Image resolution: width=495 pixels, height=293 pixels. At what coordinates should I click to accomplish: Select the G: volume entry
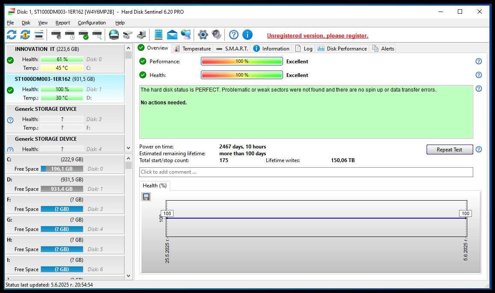65,225
